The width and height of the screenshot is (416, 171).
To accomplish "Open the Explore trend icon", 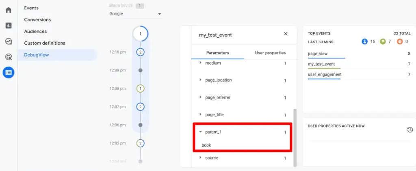I will pos(9,41).
